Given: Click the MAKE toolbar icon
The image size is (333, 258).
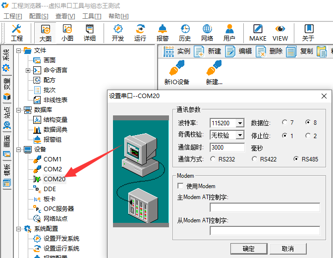Looking at the screenshot, I should pyautogui.click(x=258, y=33).
